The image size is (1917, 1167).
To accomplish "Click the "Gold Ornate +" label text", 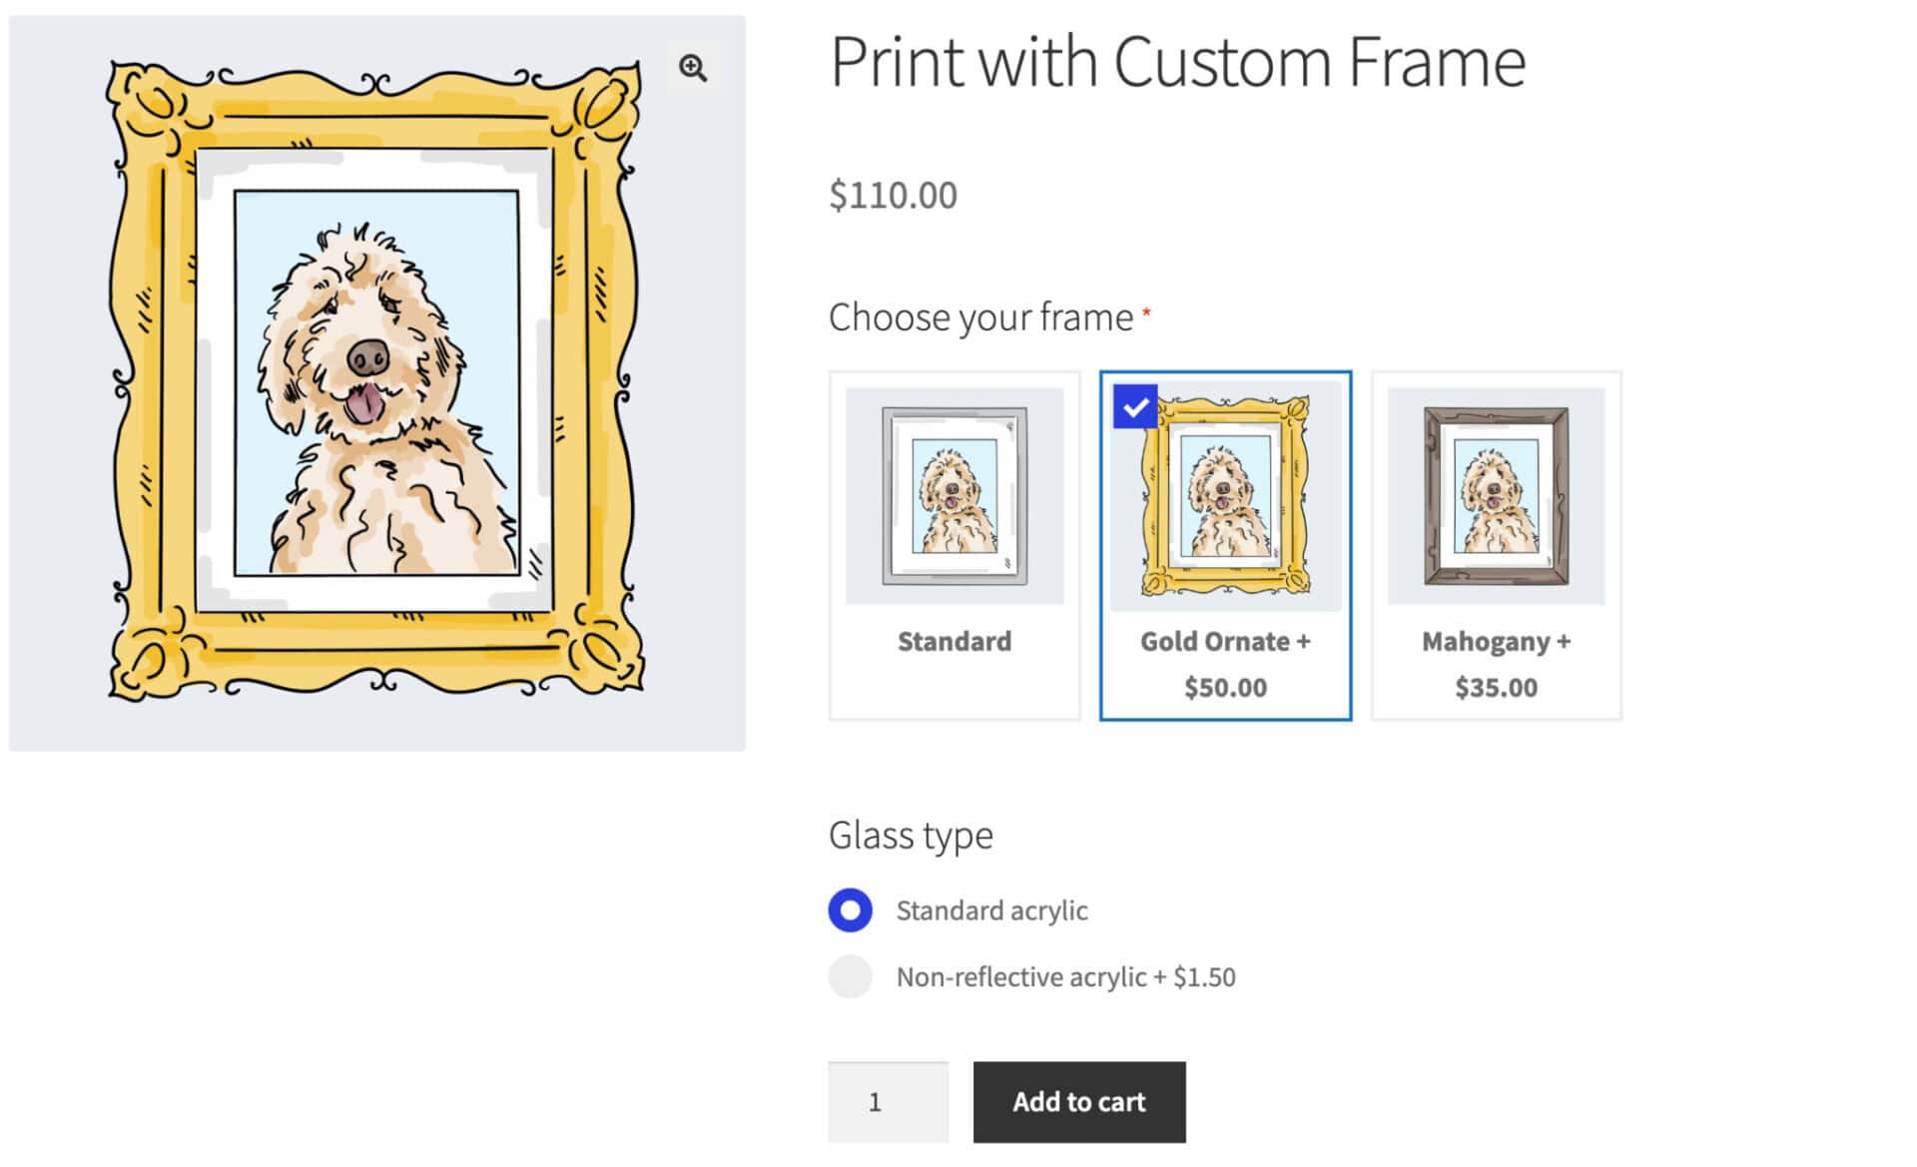I will coord(1225,641).
